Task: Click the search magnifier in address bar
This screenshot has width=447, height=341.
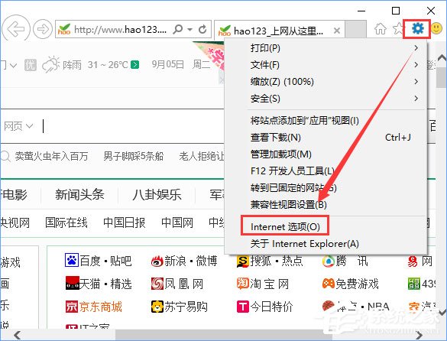Action: tap(178, 29)
